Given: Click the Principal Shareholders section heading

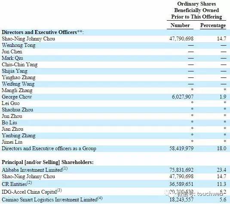Looking at the screenshot, I should pos(48,162).
